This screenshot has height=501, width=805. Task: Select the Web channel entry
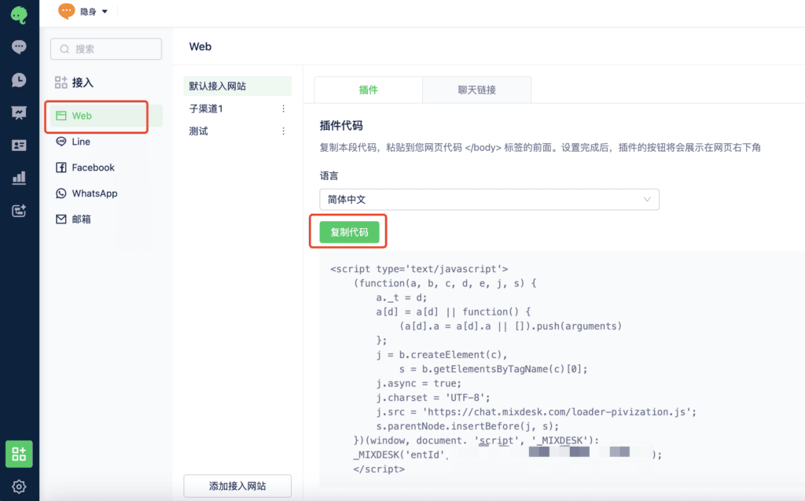106,116
